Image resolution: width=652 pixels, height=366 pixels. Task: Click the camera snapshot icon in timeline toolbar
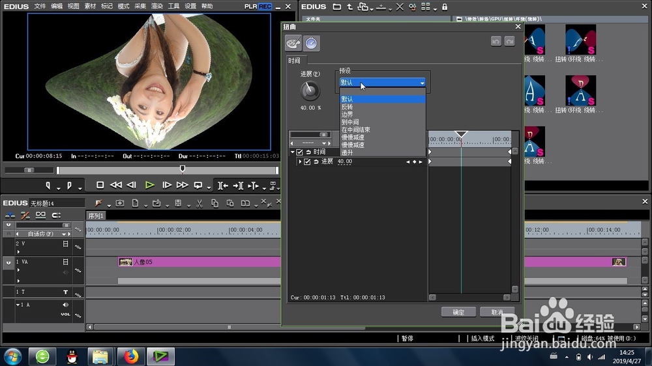coord(120,203)
